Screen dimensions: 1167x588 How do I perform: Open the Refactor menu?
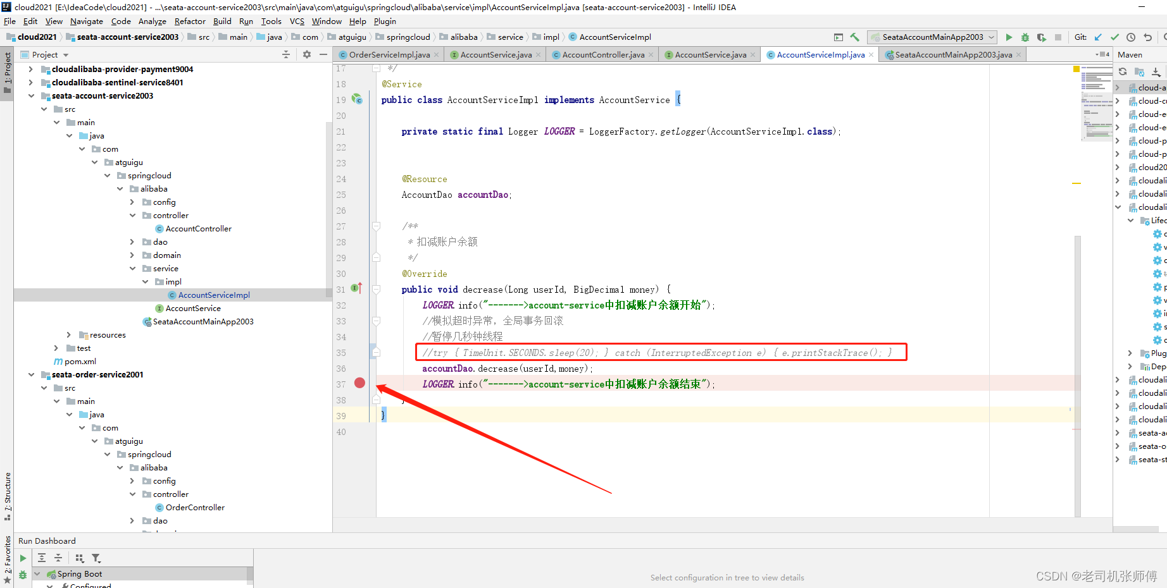[x=190, y=21]
